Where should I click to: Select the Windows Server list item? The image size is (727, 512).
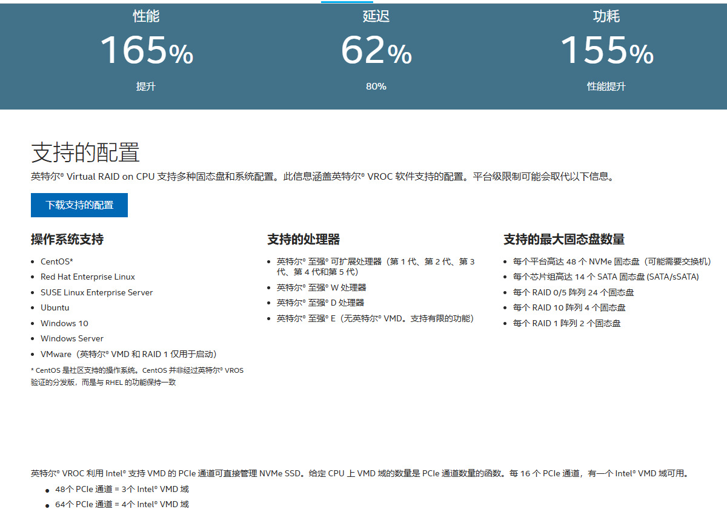point(72,338)
